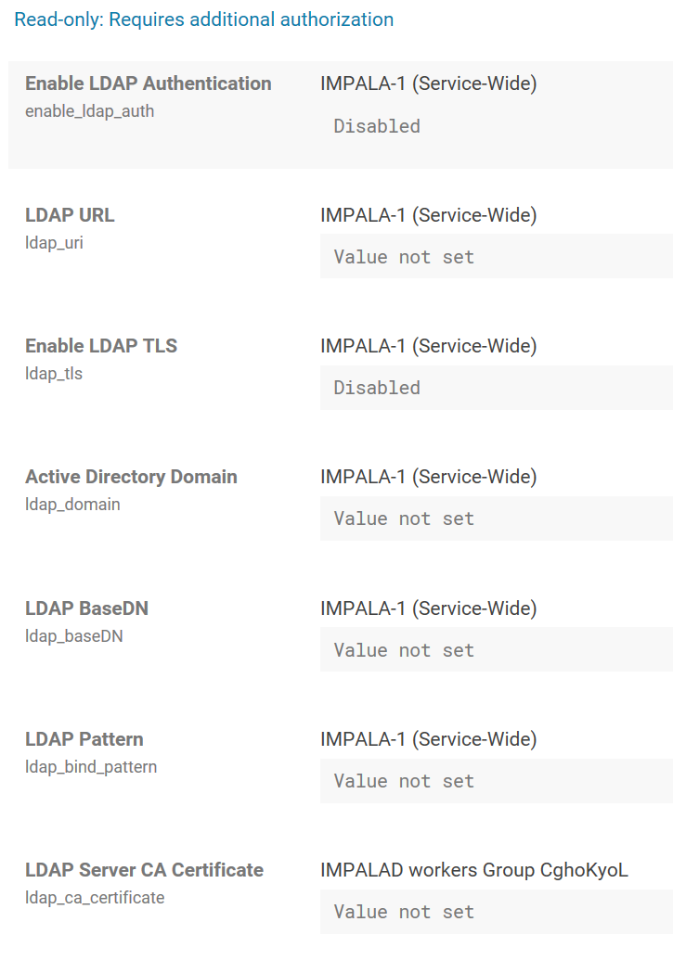Click the Enable LDAP Authentication setting title
Viewport: 673px width, 973px height.
pyautogui.click(x=149, y=83)
